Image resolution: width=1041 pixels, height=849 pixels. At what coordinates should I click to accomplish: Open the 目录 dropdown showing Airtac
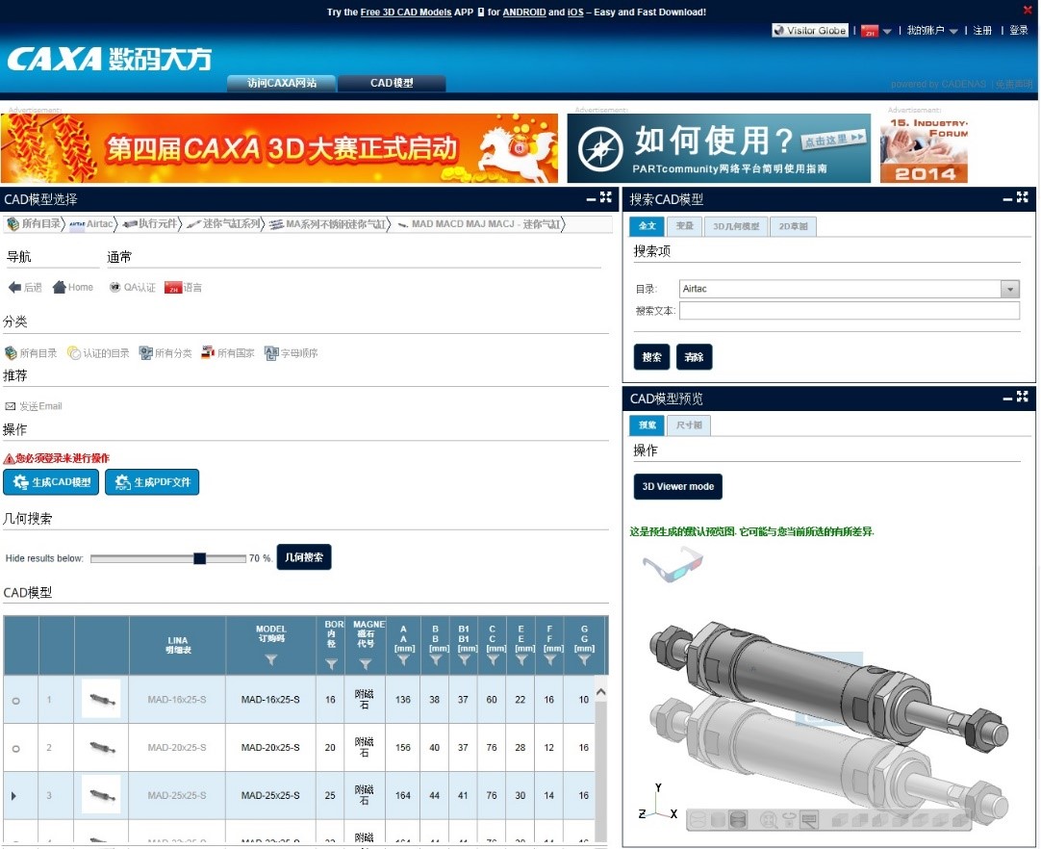(1011, 289)
